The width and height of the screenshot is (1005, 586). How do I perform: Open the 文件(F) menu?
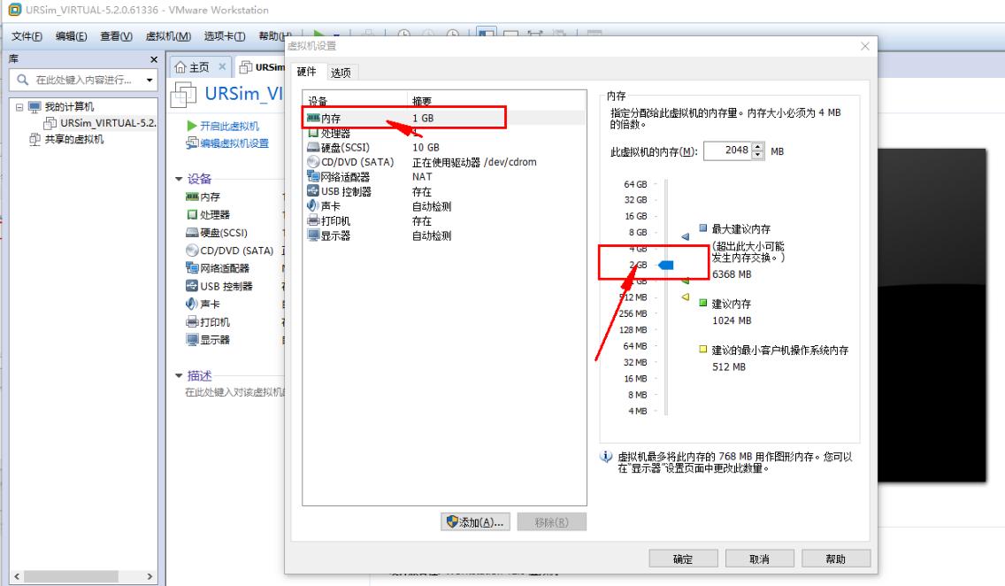tap(27, 36)
